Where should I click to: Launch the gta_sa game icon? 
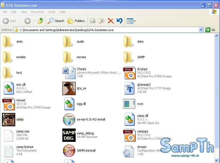click(69, 88)
